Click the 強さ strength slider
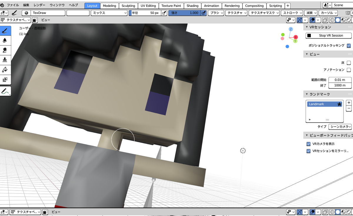The height and width of the screenshot is (216, 353). point(184,13)
